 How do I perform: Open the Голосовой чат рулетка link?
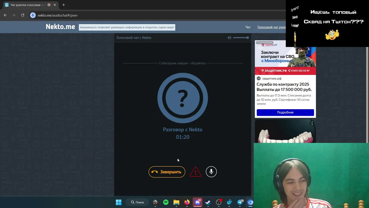(272, 27)
